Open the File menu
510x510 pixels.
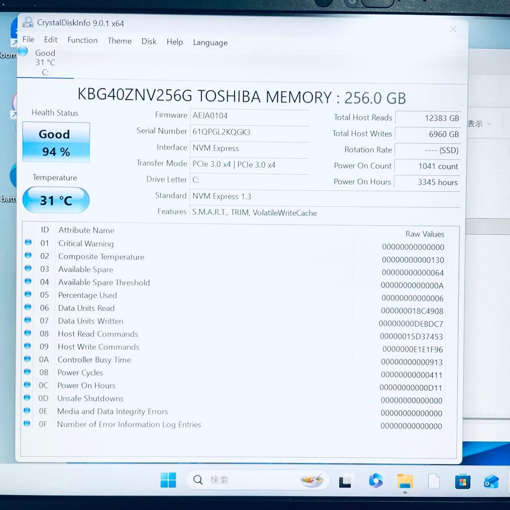coord(28,40)
